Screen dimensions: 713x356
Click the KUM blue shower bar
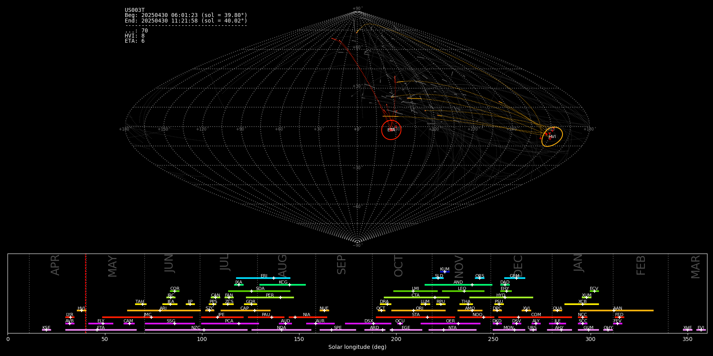(445, 272)
